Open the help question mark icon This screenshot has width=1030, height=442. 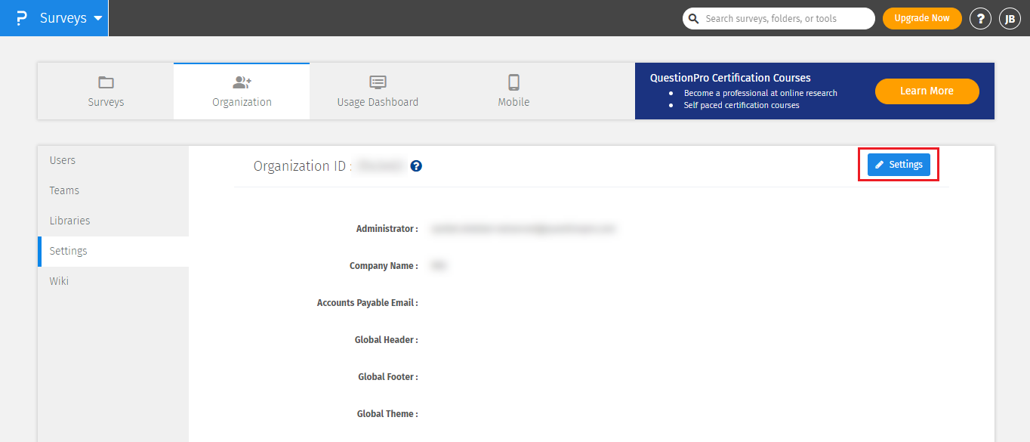coord(980,19)
